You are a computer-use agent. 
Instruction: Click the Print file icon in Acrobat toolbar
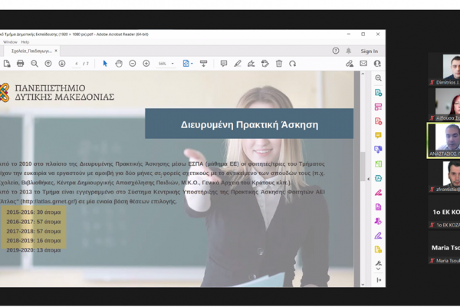pyautogui.click(x=20, y=64)
